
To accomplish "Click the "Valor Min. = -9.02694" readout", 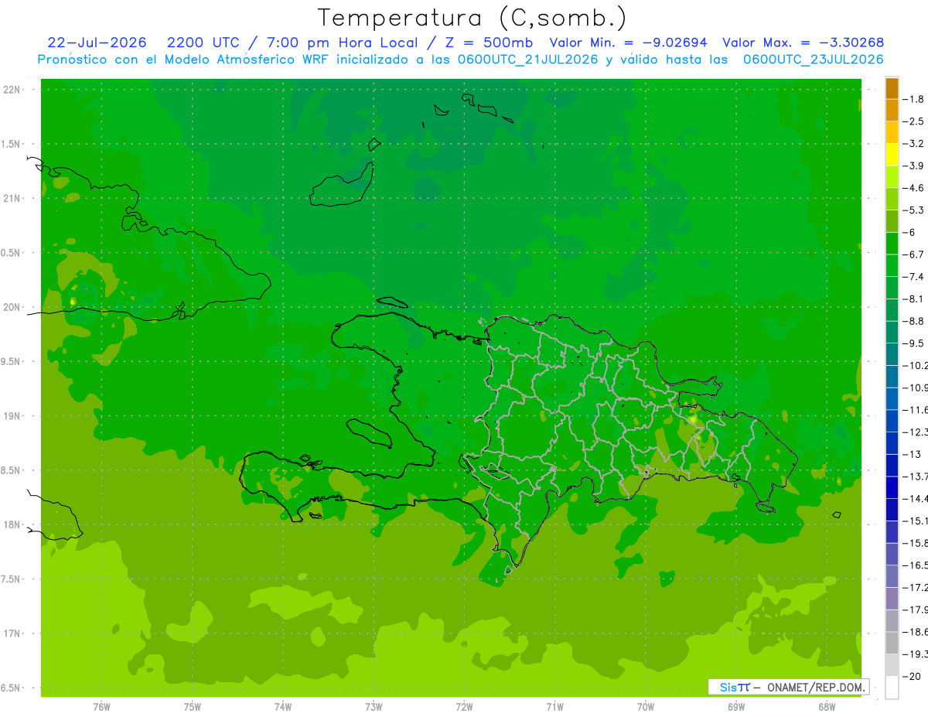I will point(628,43).
